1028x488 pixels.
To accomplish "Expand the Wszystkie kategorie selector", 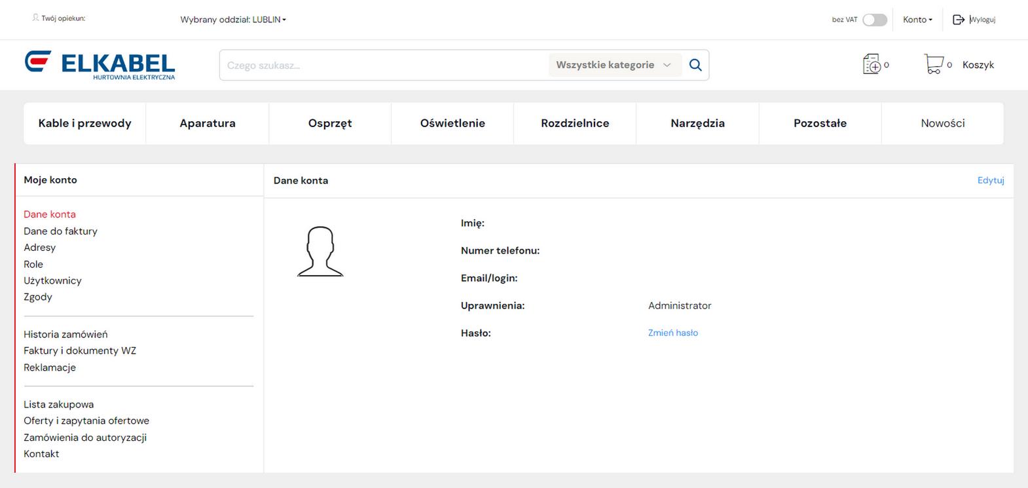I will point(613,65).
